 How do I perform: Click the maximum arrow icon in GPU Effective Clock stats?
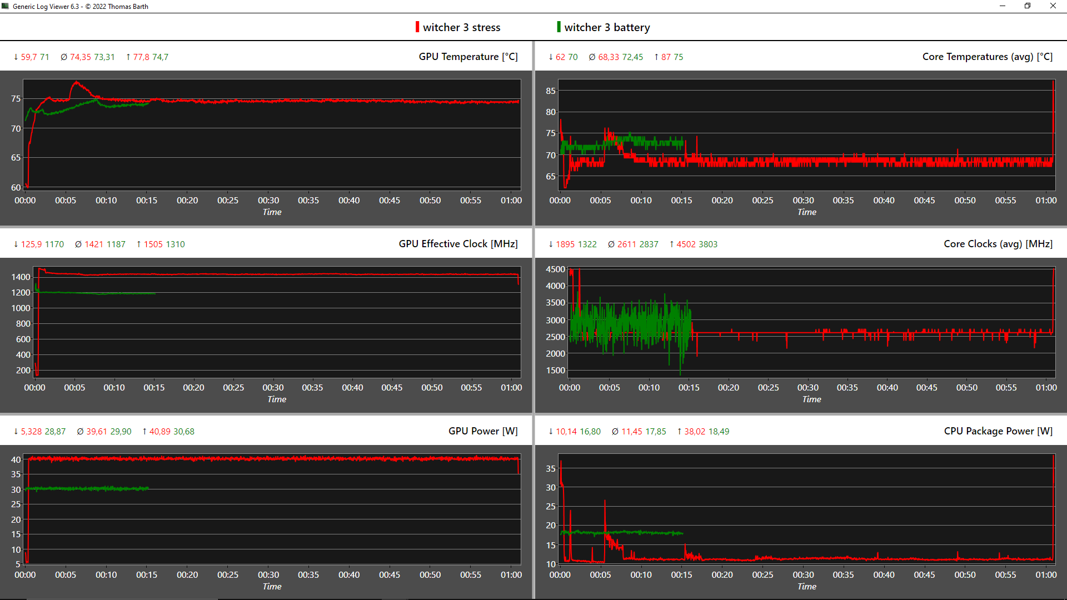(x=139, y=244)
